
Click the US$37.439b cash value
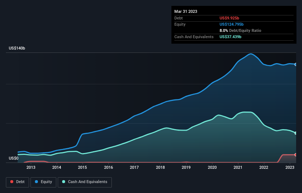(230, 37)
